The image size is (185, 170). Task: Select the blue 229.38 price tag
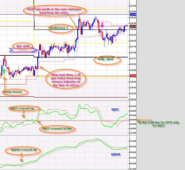133,15
